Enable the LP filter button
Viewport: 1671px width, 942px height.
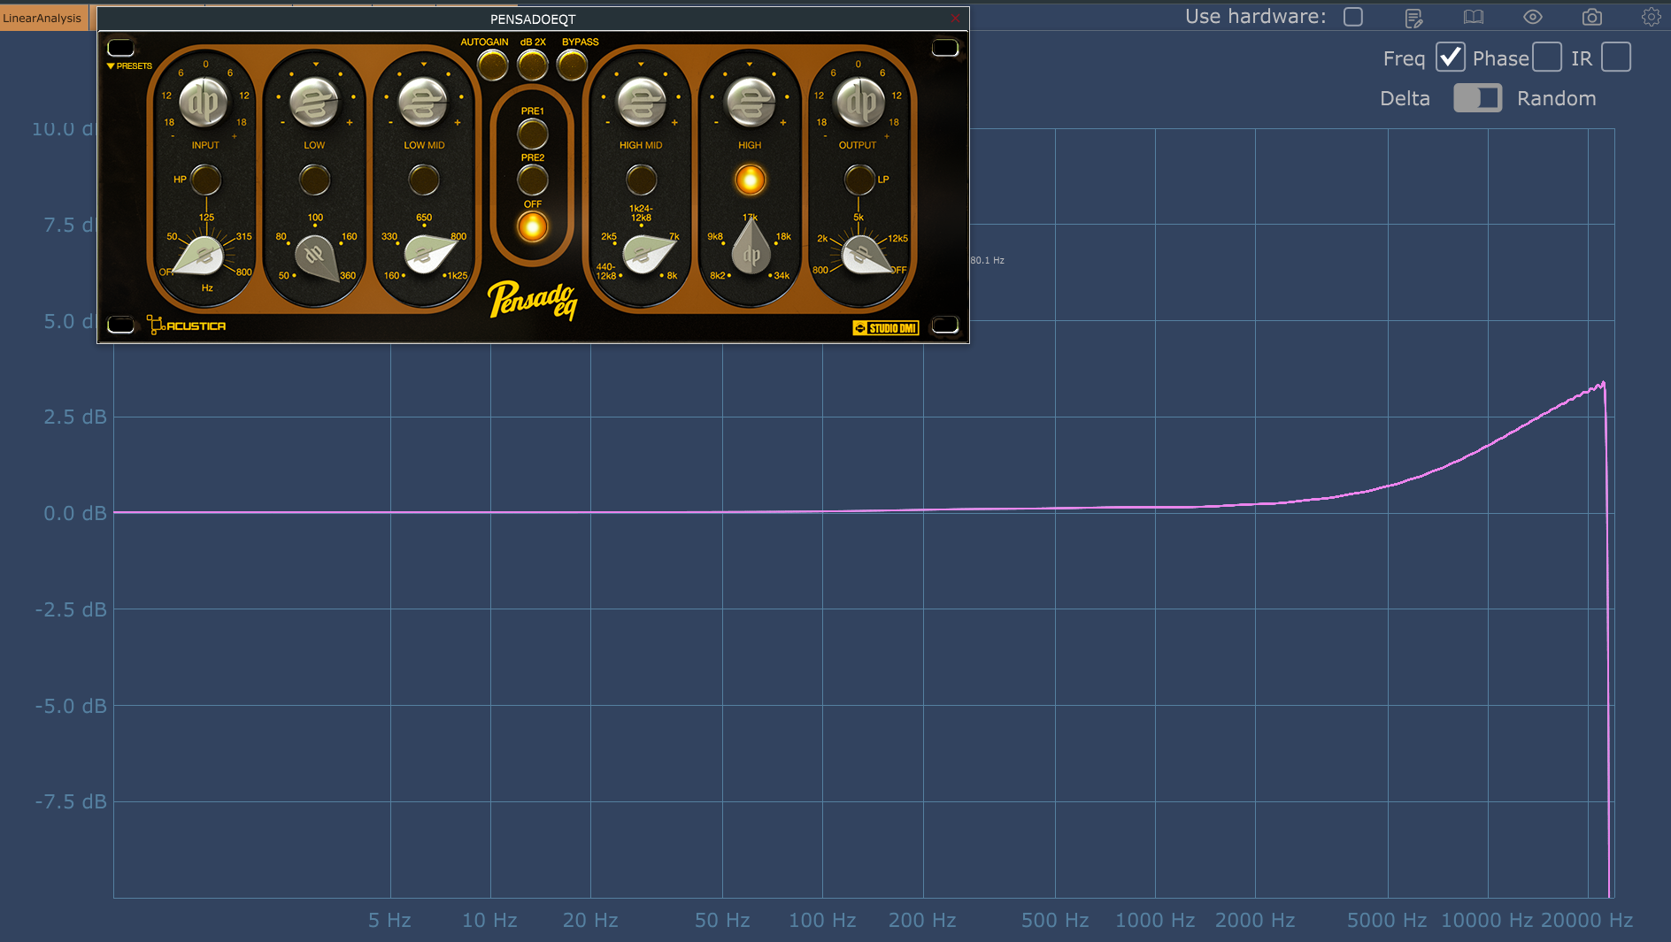point(859,180)
